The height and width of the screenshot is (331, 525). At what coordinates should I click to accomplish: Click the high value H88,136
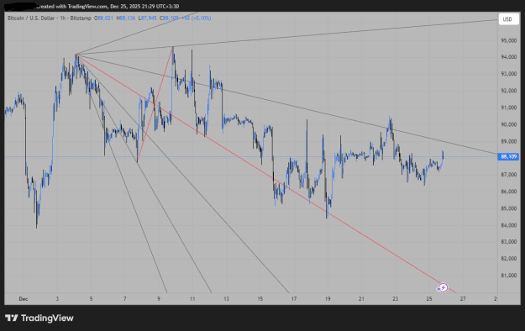[x=126, y=18]
